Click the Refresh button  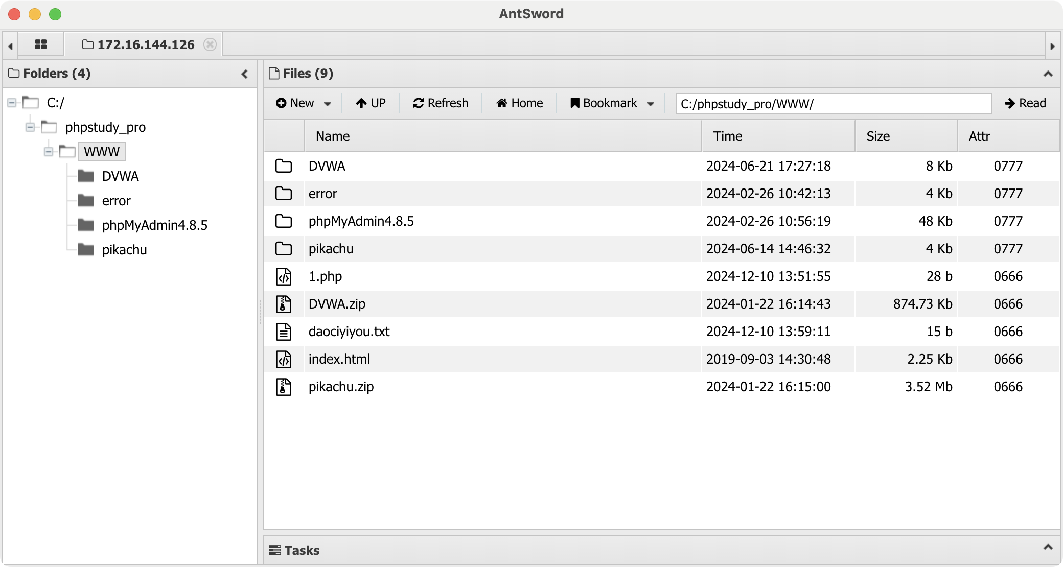click(x=441, y=103)
